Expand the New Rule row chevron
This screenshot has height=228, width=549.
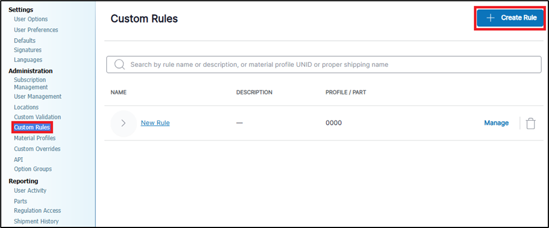tap(124, 123)
